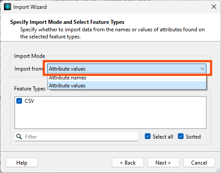This screenshot has width=221, height=173.
Task: Close the Import Wizard dialog
Action: click(x=214, y=7)
